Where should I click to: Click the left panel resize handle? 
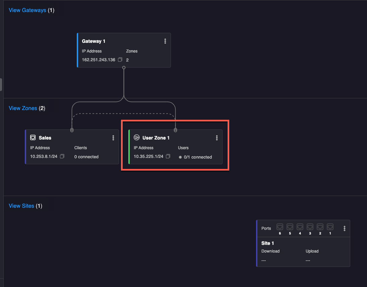(x=1, y=84)
